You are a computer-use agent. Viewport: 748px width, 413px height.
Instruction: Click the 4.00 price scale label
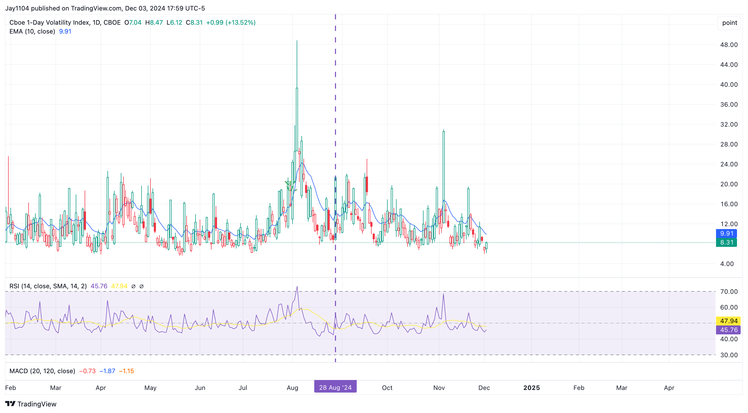(x=727, y=264)
